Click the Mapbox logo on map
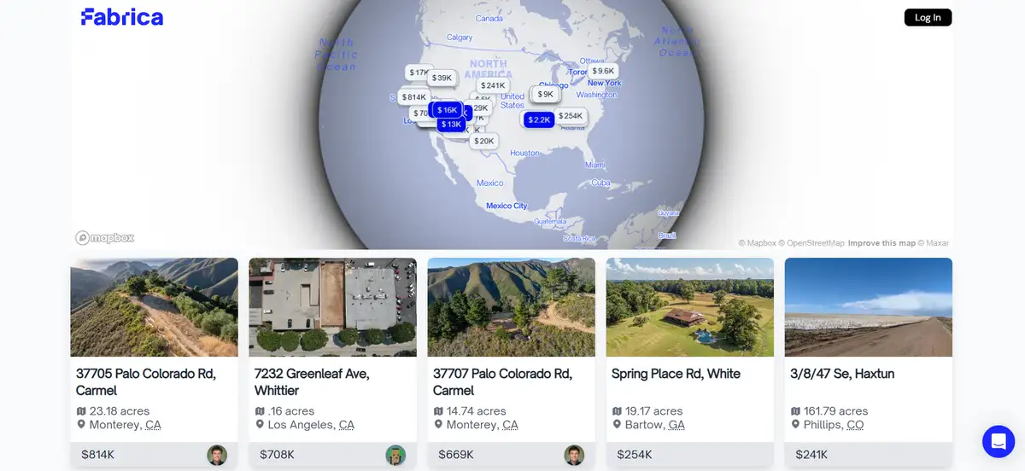The image size is (1025, 471). click(x=105, y=238)
